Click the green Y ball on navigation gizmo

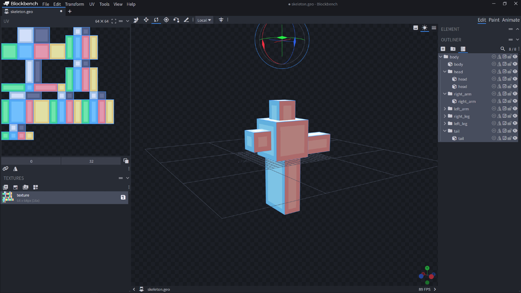427,268
